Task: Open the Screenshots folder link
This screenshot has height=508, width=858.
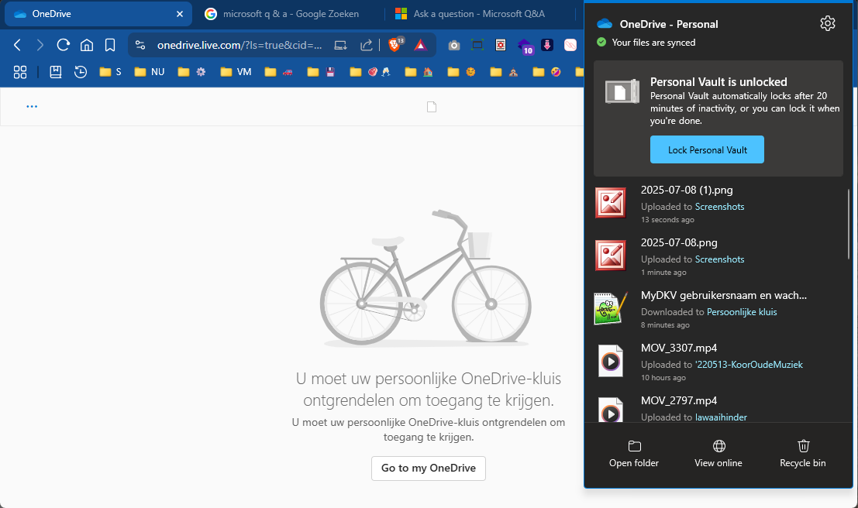Action: click(x=719, y=206)
